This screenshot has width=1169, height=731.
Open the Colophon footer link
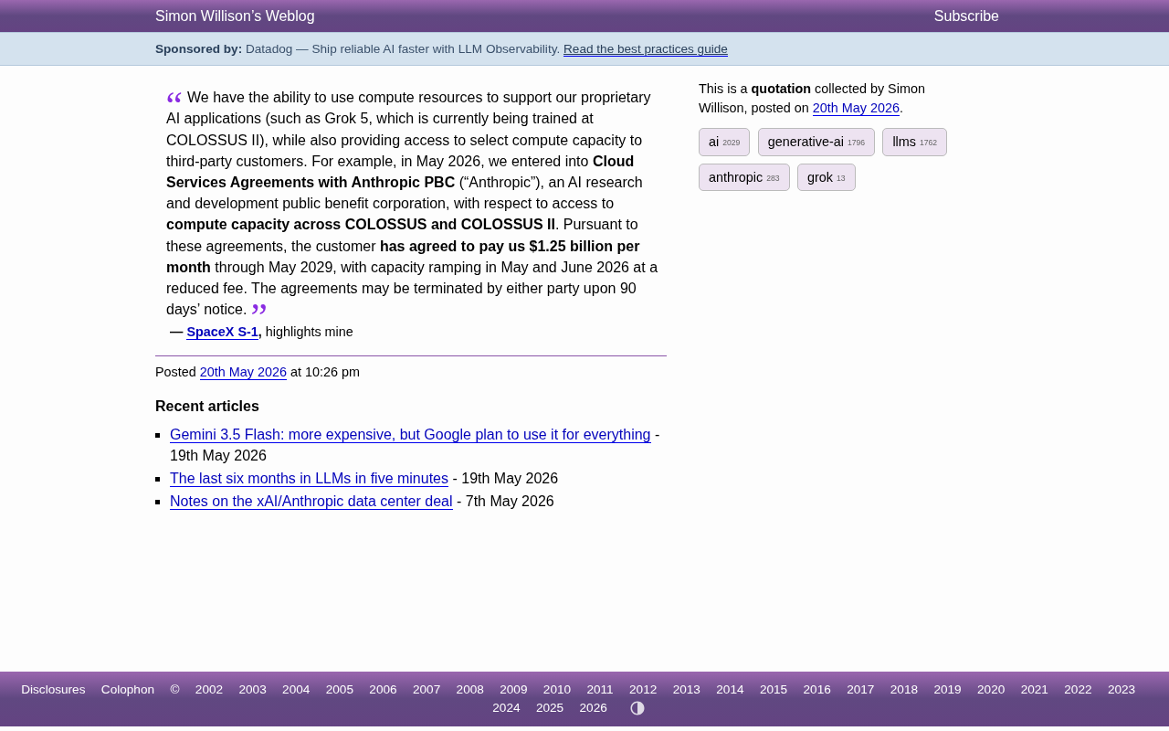click(x=128, y=690)
